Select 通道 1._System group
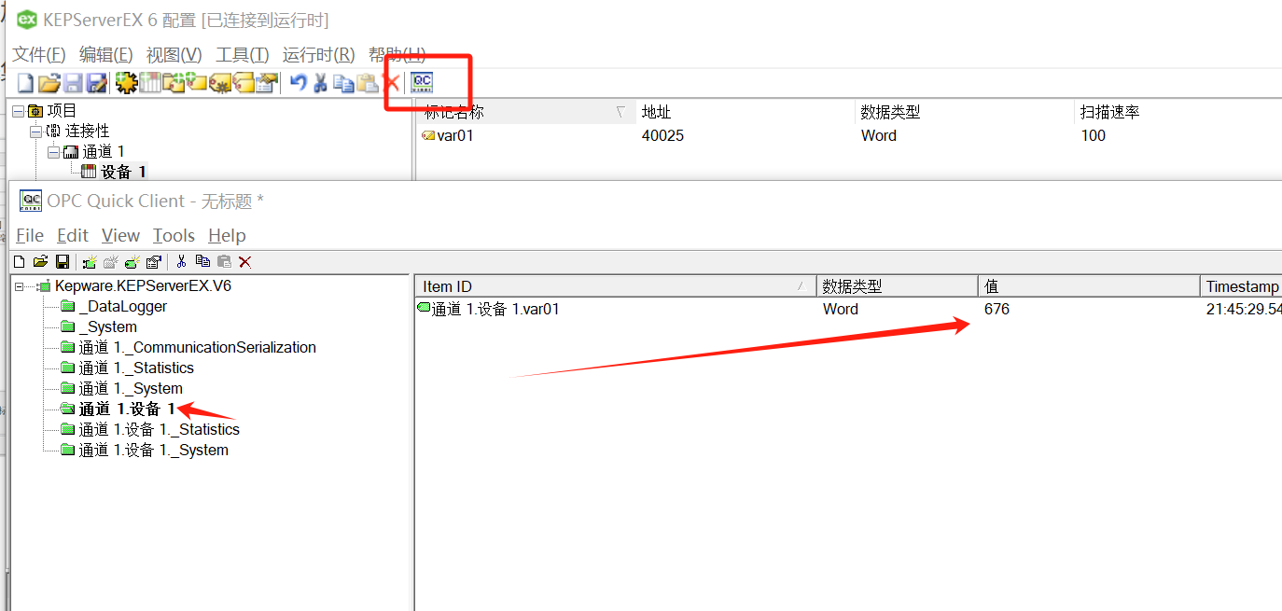The height and width of the screenshot is (611, 1282). click(131, 388)
